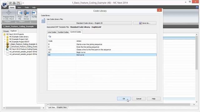Open the Tools ribbon tab
Viewport: 200px width, 112px height.
(27, 7)
